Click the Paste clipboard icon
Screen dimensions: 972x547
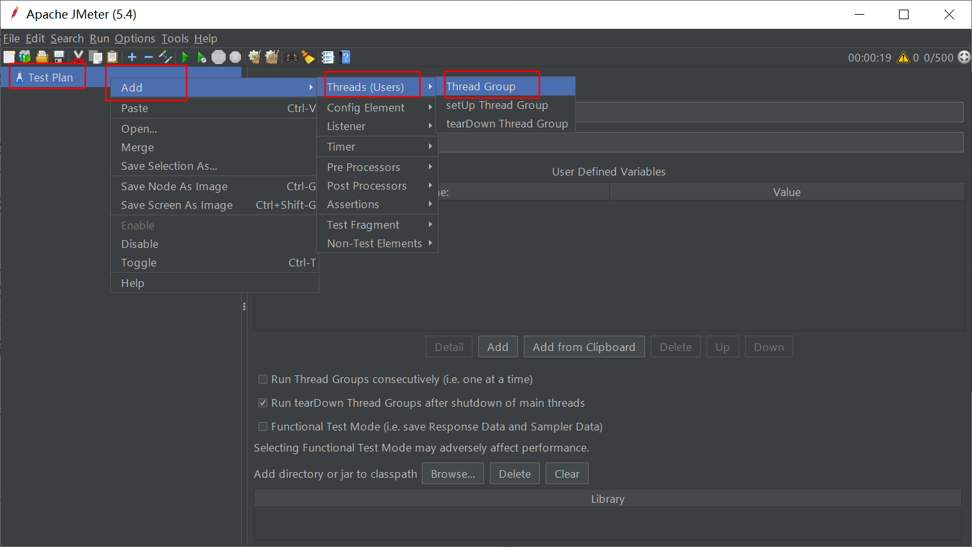coord(112,57)
